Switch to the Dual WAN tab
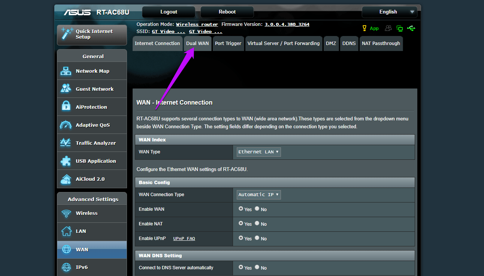Image resolution: width=484 pixels, height=276 pixels. [197, 43]
